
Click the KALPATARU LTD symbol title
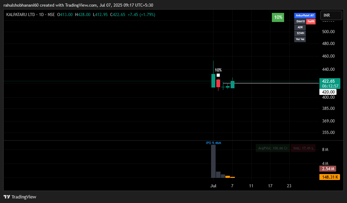(x=21, y=15)
